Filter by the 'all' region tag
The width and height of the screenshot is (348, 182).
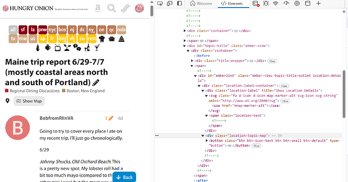click(13, 30)
